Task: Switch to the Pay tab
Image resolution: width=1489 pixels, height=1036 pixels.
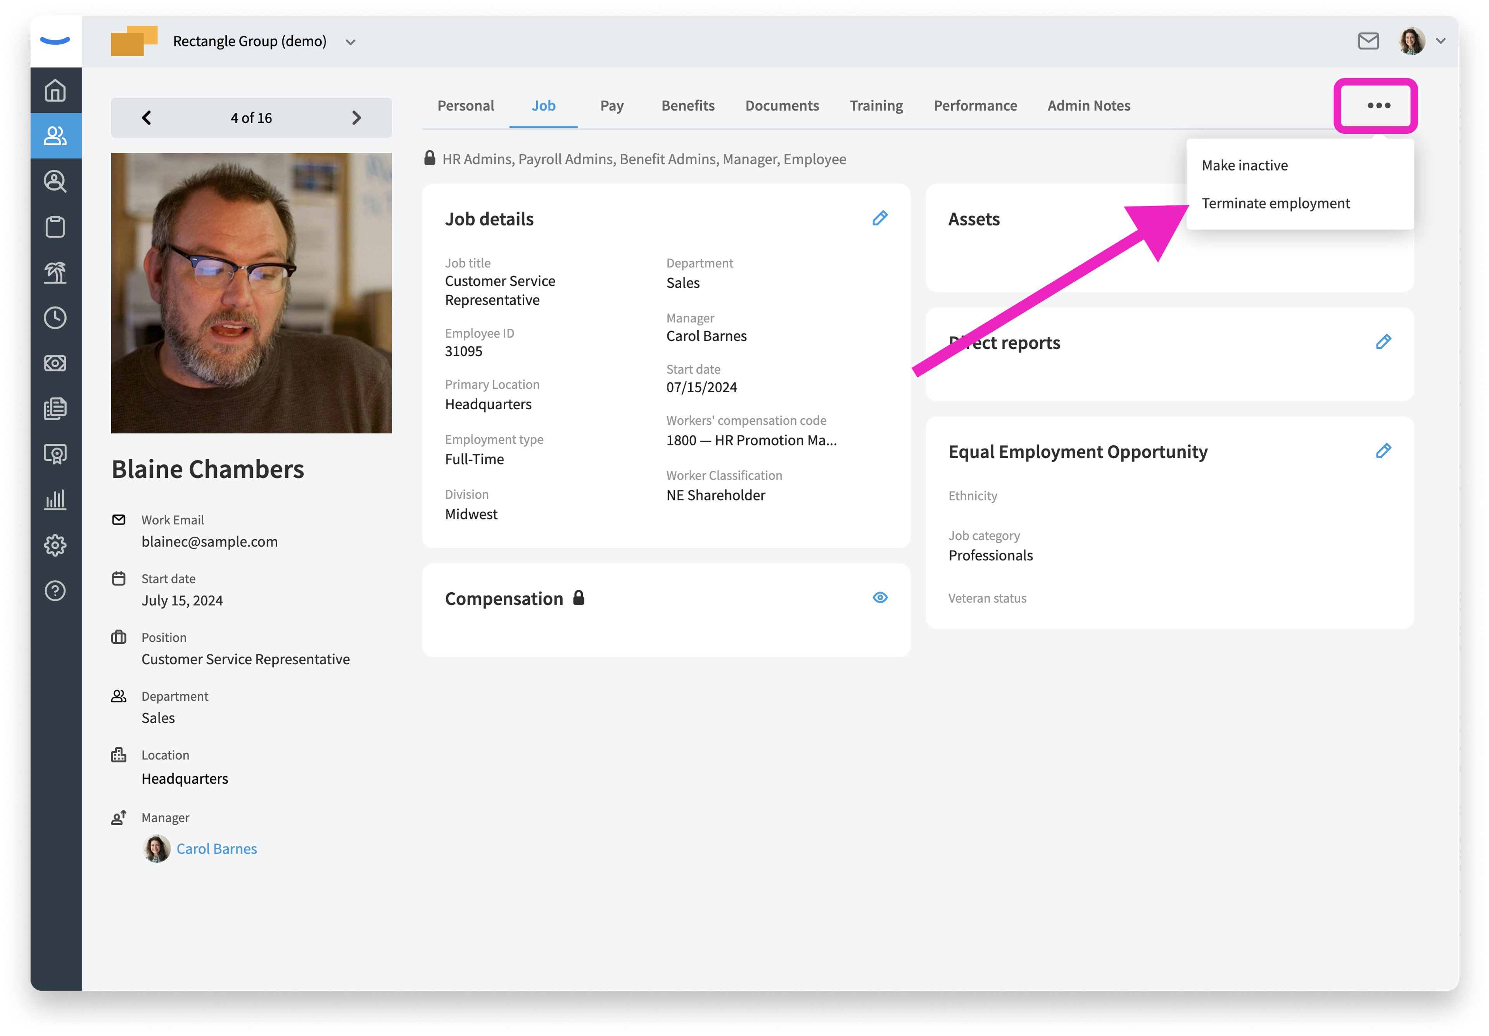Action: pyautogui.click(x=611, y=106)
